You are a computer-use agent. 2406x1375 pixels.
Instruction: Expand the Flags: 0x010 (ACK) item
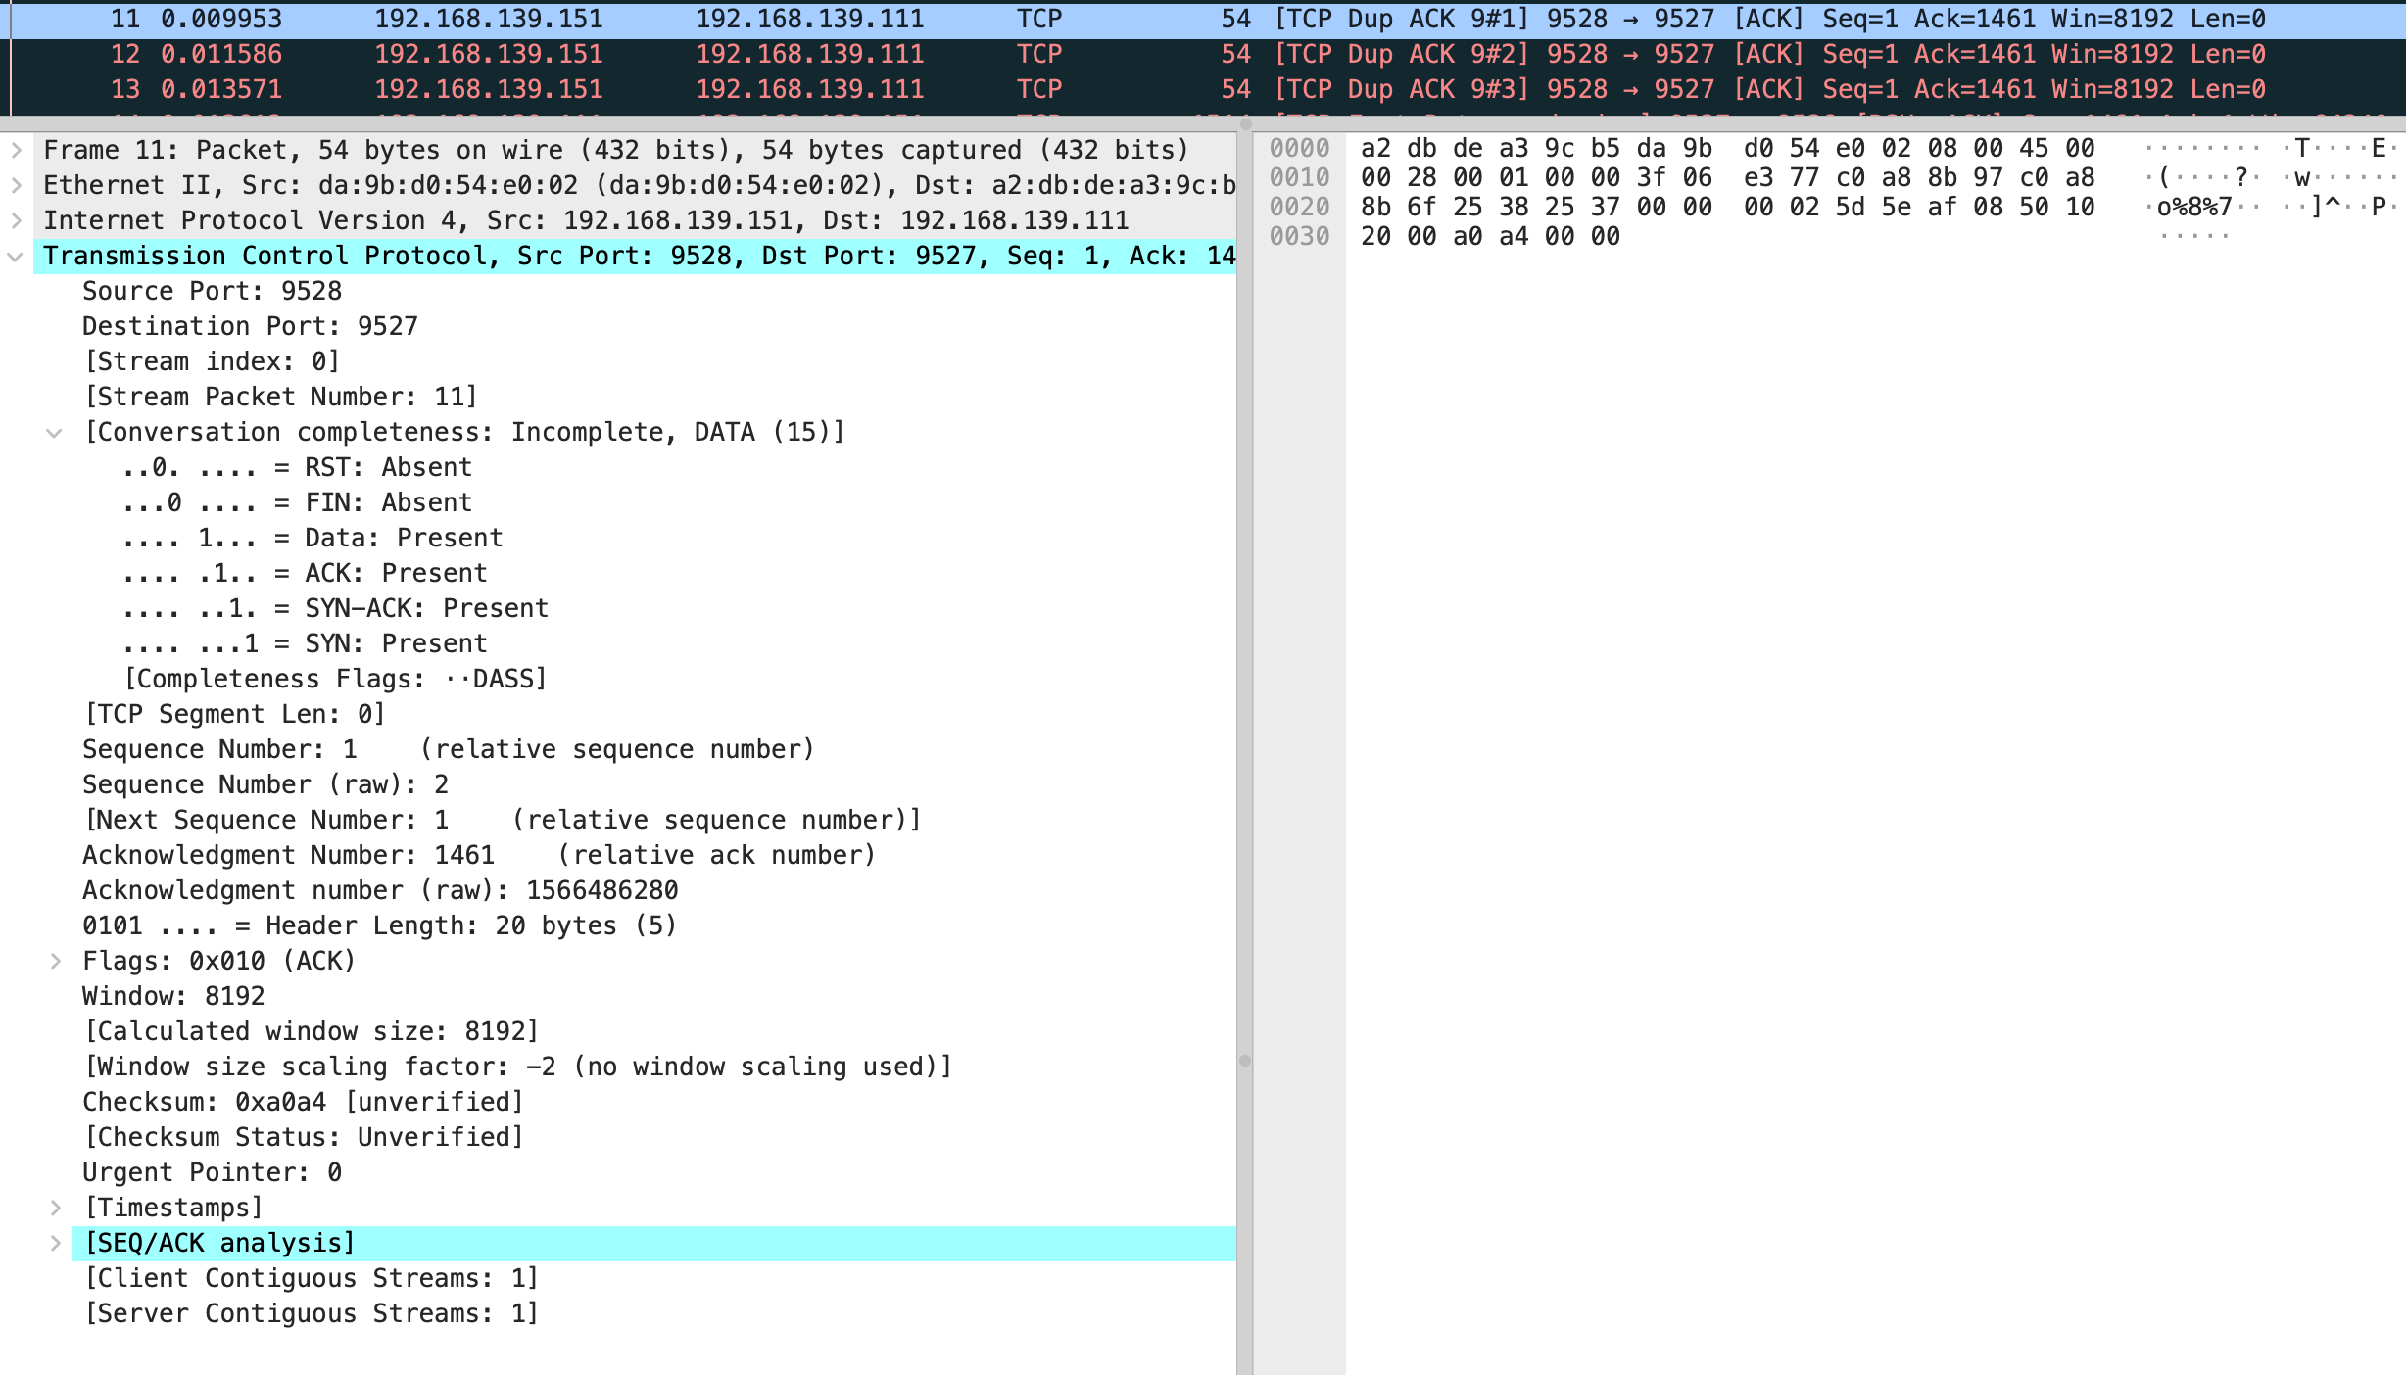tap(56, 962)
